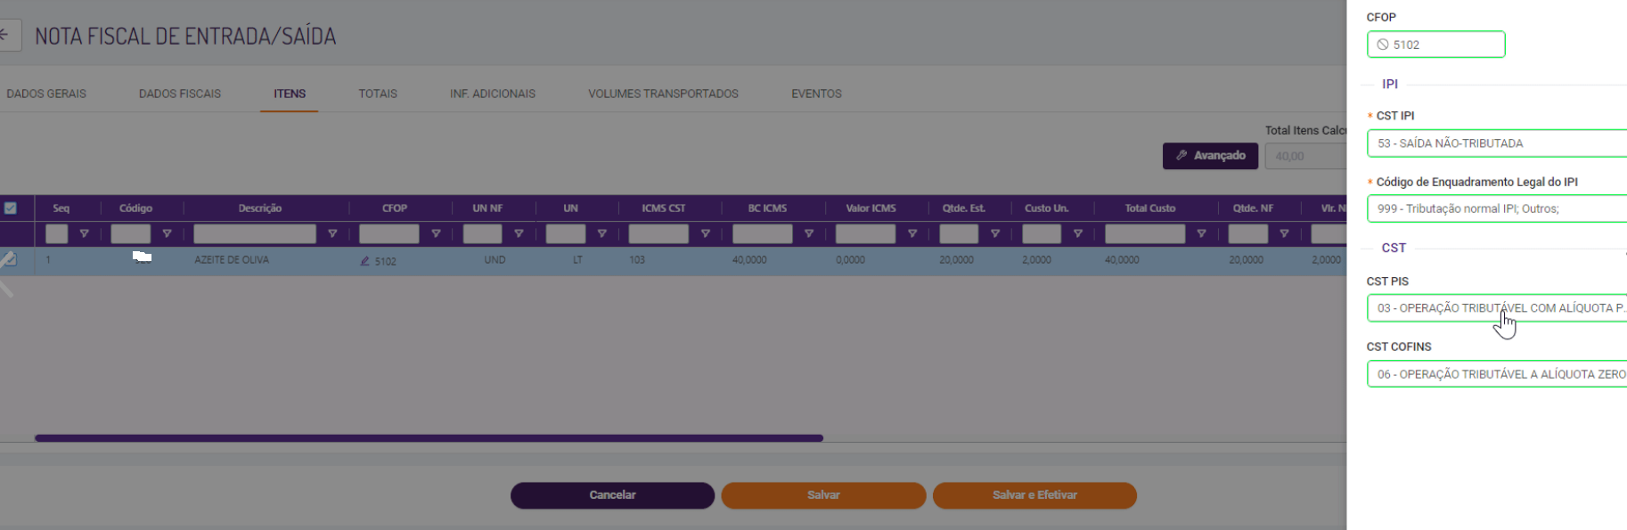Image resolution: width=1627 pixels, height=530 pixels.
Task: Open the CST PIS dropdown
Action: 1497,308
